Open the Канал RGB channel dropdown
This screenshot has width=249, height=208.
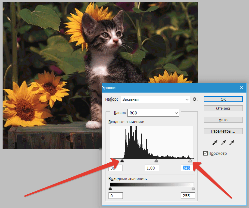(153, 113)
